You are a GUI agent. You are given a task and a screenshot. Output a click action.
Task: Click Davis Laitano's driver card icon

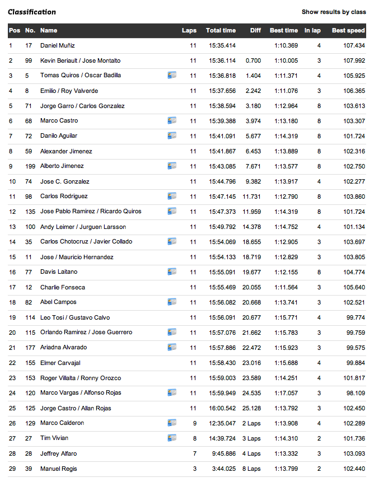[x=172, y=272]
